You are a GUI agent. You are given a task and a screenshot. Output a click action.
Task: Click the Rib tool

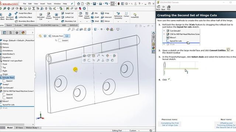(94, 13)
